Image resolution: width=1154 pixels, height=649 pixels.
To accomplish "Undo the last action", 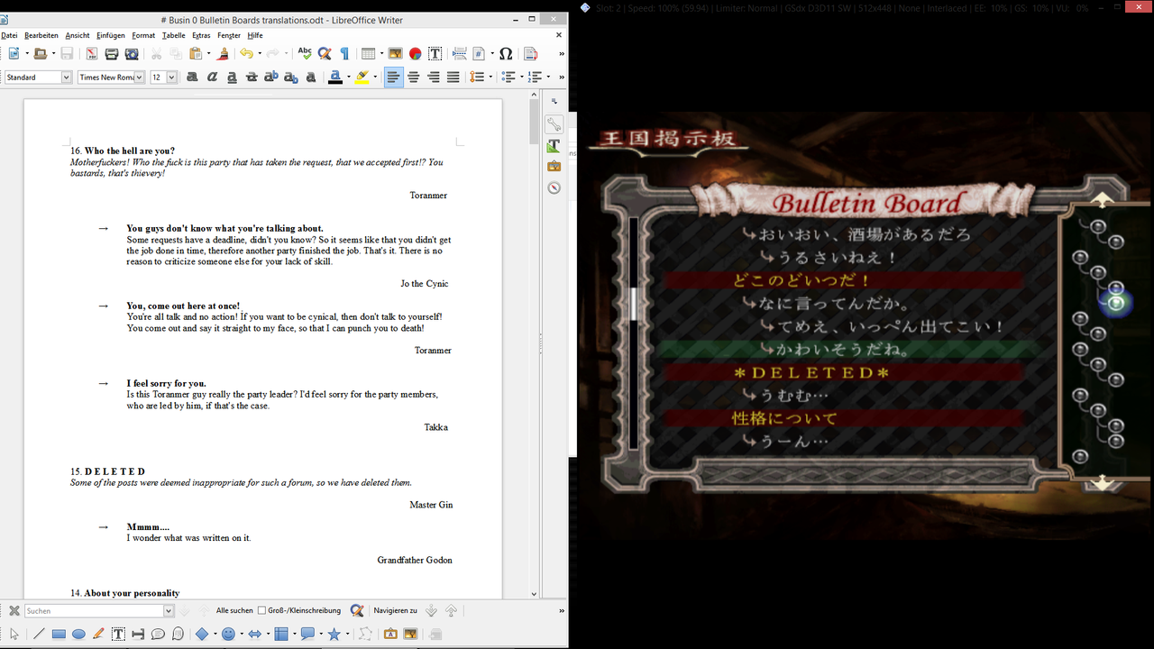I will click(x=245, y=54).
